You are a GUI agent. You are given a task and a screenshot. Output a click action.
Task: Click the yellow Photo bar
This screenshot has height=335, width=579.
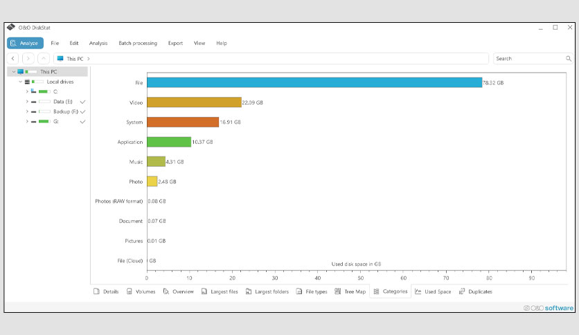152,181
